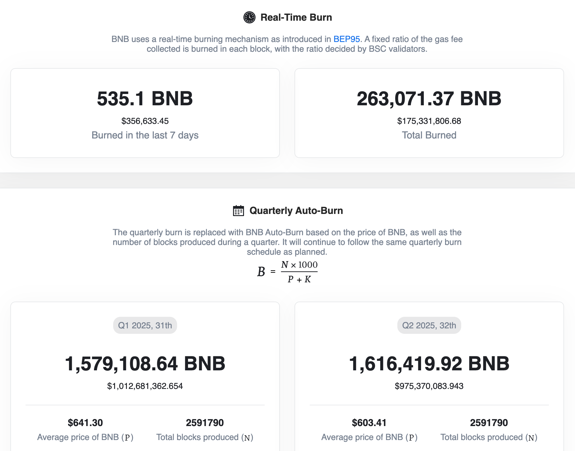The image size is (575, 451).
Task: Click the 263,071.37 BNB total burned figure
Action: (429, 99)
